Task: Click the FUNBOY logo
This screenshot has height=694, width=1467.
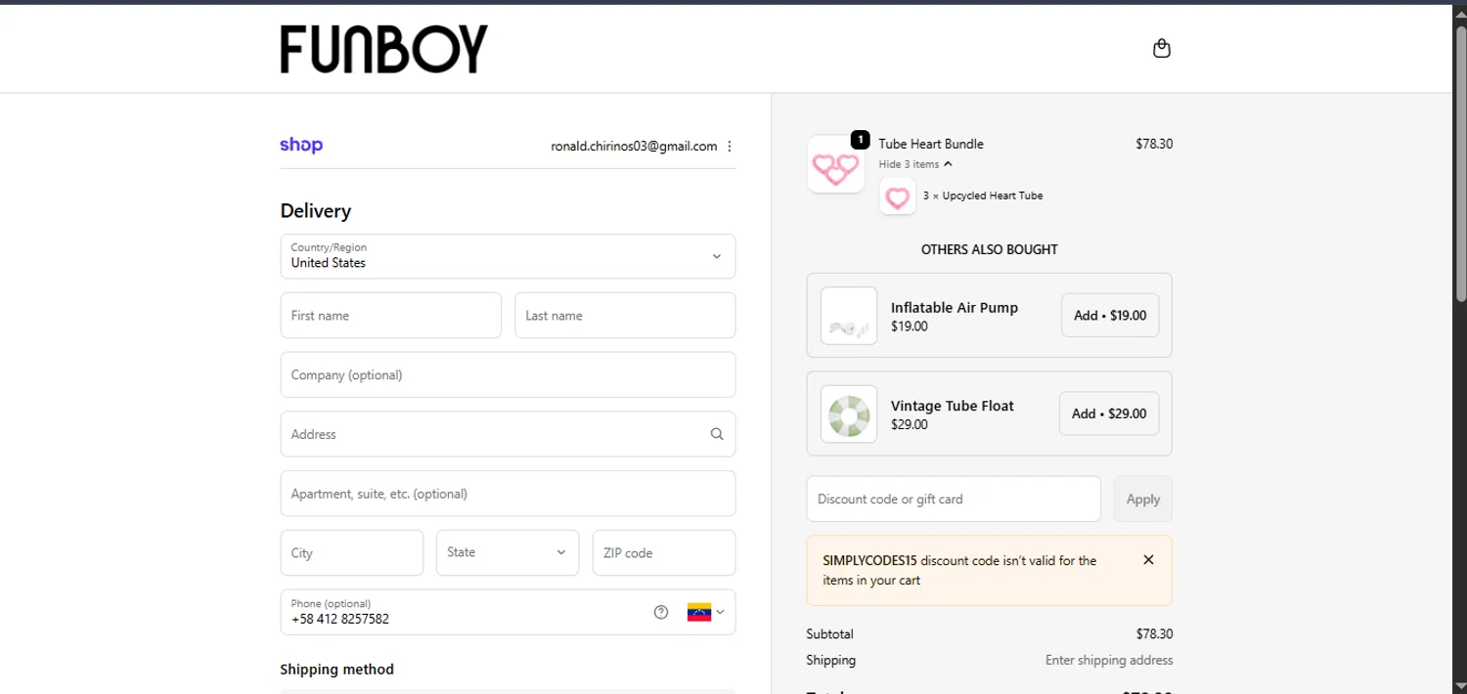Action: coord(383,49)
